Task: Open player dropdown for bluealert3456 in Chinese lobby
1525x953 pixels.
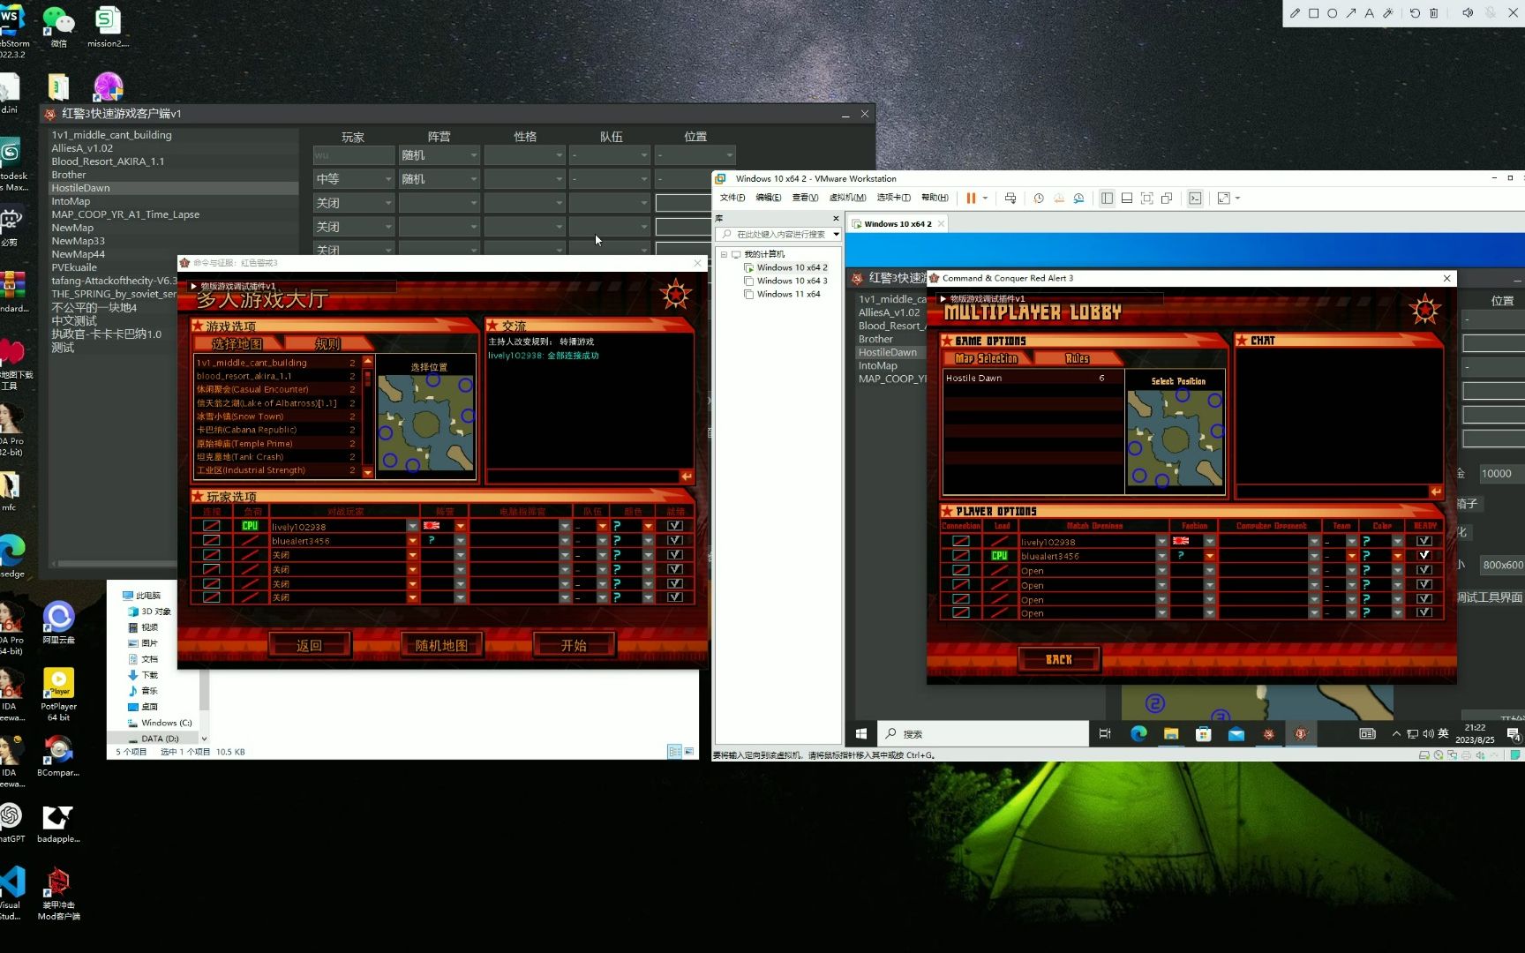Action: [x=412, y=540]
